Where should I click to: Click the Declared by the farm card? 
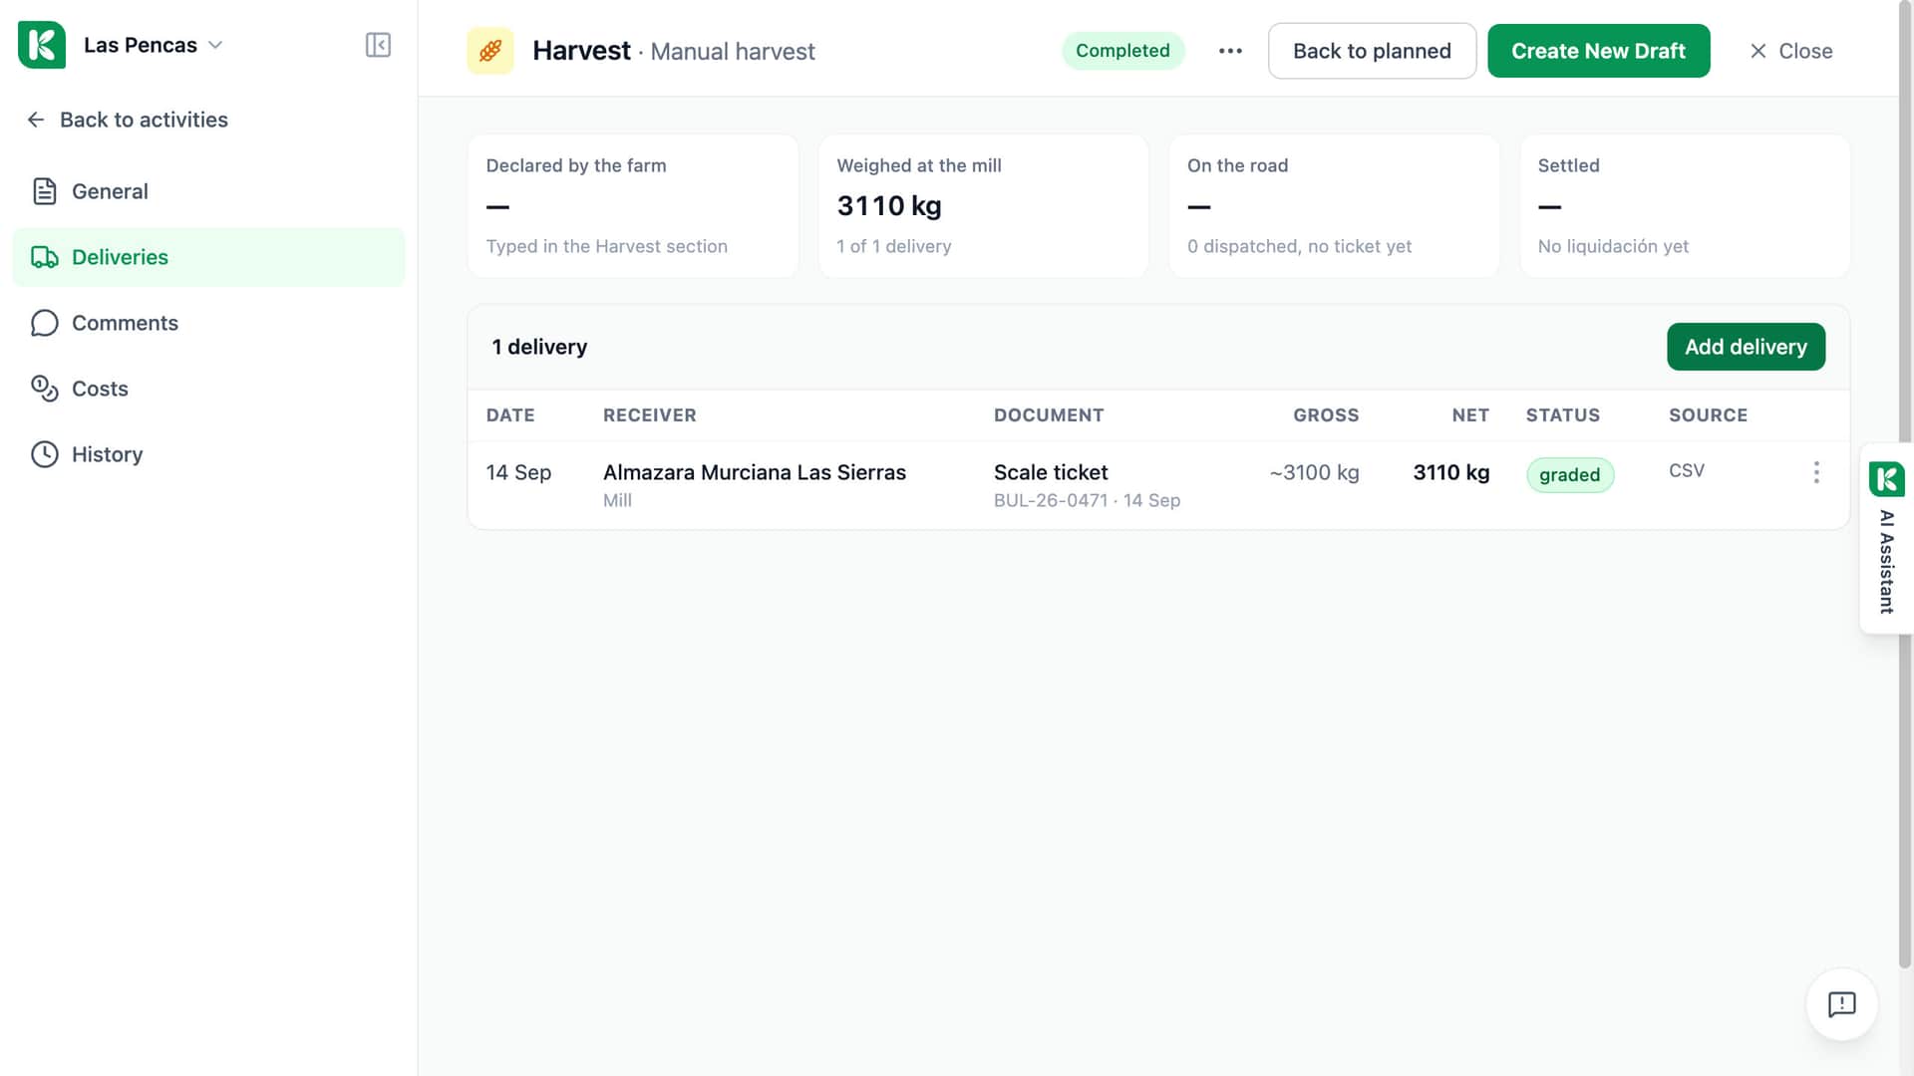(x=633, y=206)
